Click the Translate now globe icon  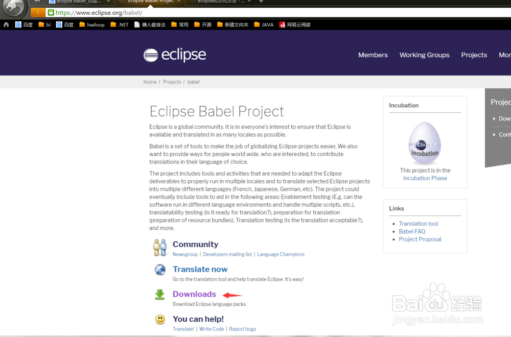160,270
